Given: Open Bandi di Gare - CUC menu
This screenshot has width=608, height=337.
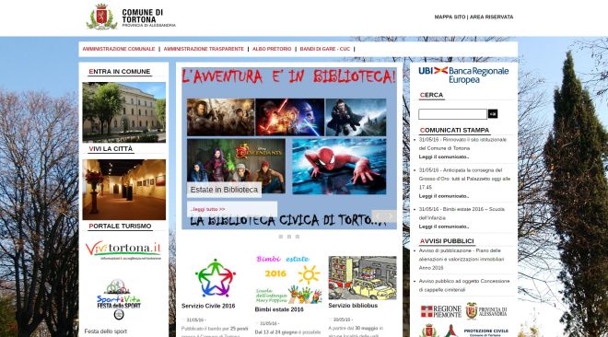Looking at the screenshot, I should tap(325, 49).
